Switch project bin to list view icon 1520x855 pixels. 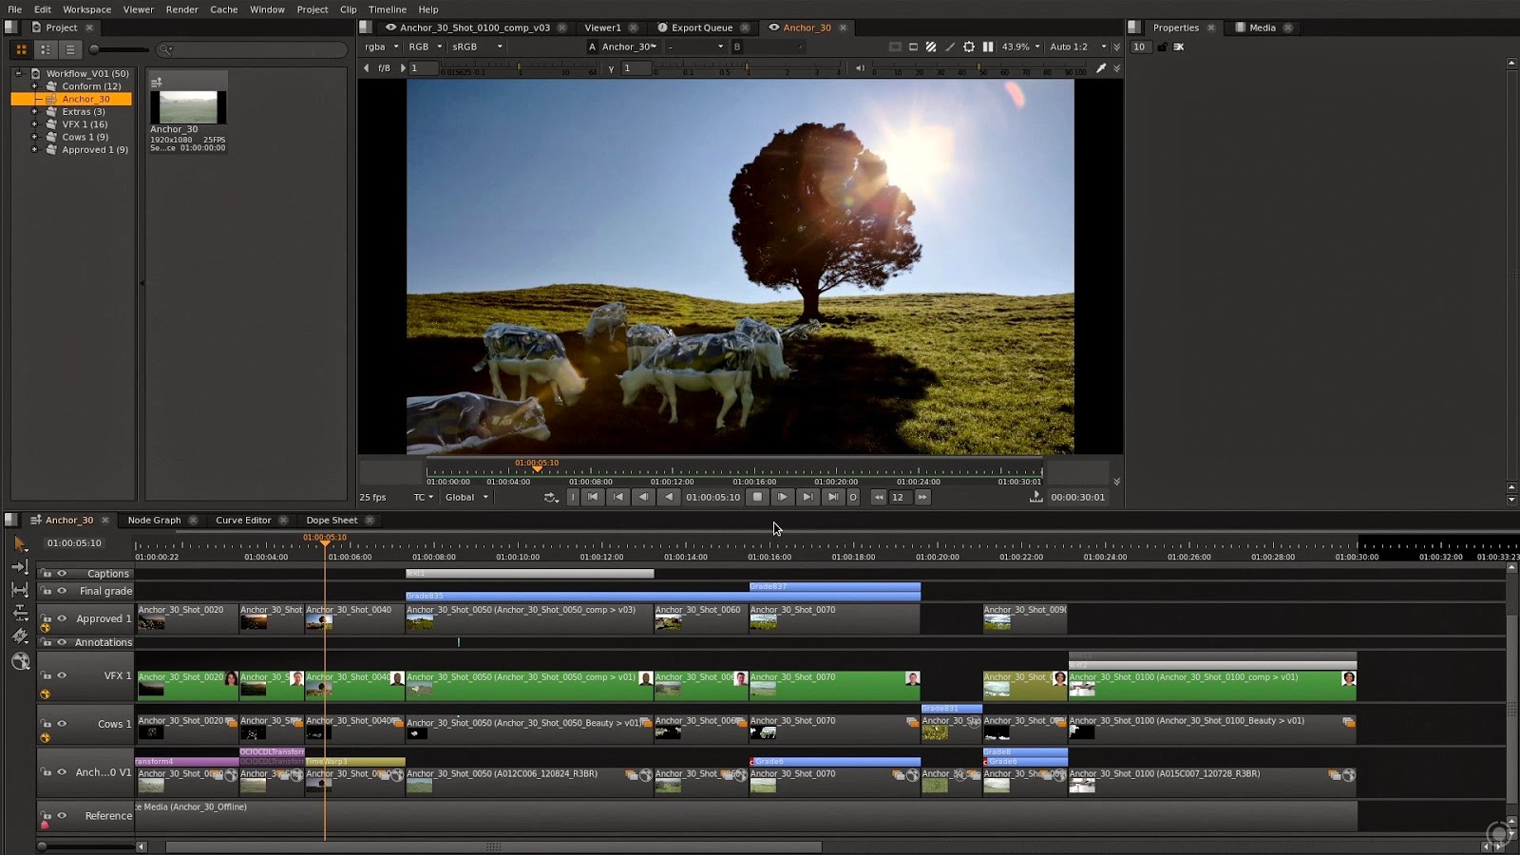click(x=69, y=49)
